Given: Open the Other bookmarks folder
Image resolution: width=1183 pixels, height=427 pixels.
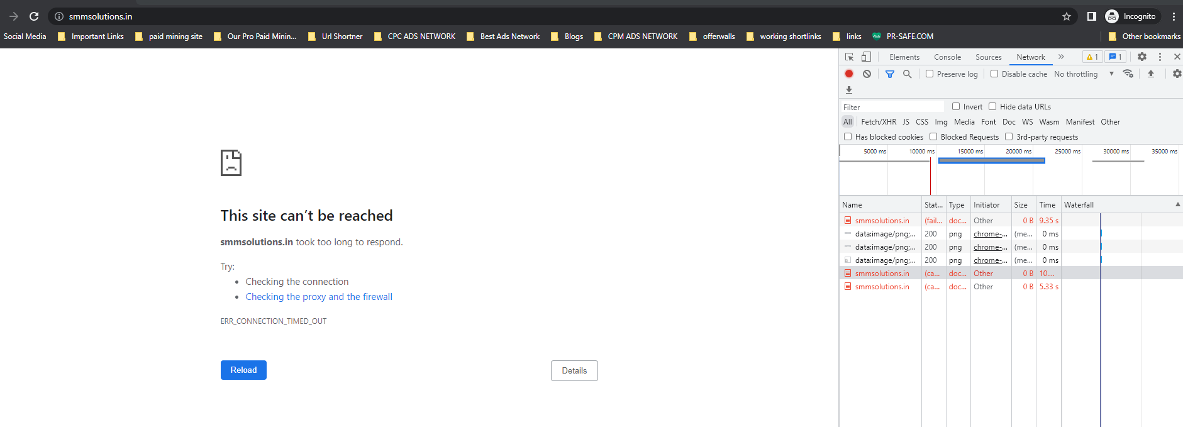Looking at the screenshot, I should (x=1144, y=36).
